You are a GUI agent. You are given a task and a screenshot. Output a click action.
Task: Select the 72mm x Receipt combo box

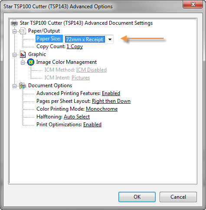[88, 39]
